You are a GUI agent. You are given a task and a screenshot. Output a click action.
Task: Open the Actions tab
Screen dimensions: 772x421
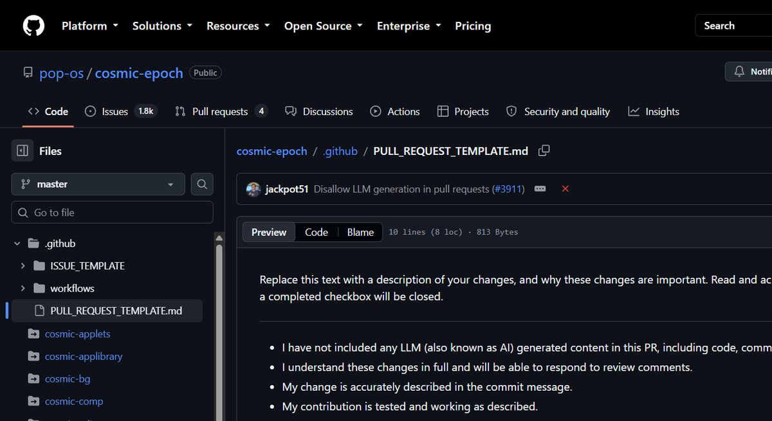point(395,111)
